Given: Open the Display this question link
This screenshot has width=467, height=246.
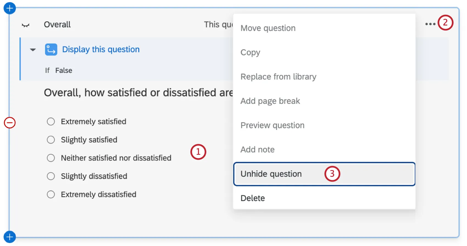Looking at the screenshot, I should tap(101, 50).
